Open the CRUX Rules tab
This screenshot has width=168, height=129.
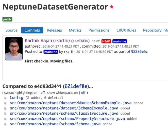[126, 30]
